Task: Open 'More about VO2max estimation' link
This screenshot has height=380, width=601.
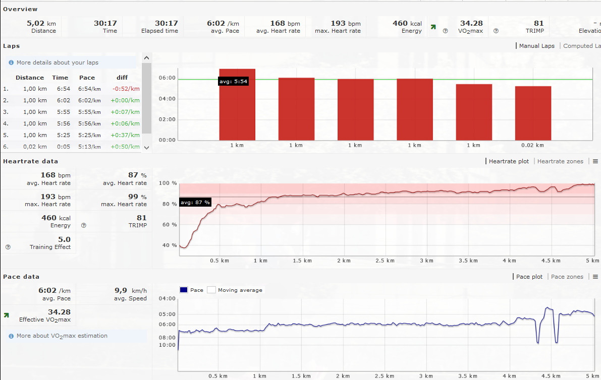Action: tap(62, 336)
